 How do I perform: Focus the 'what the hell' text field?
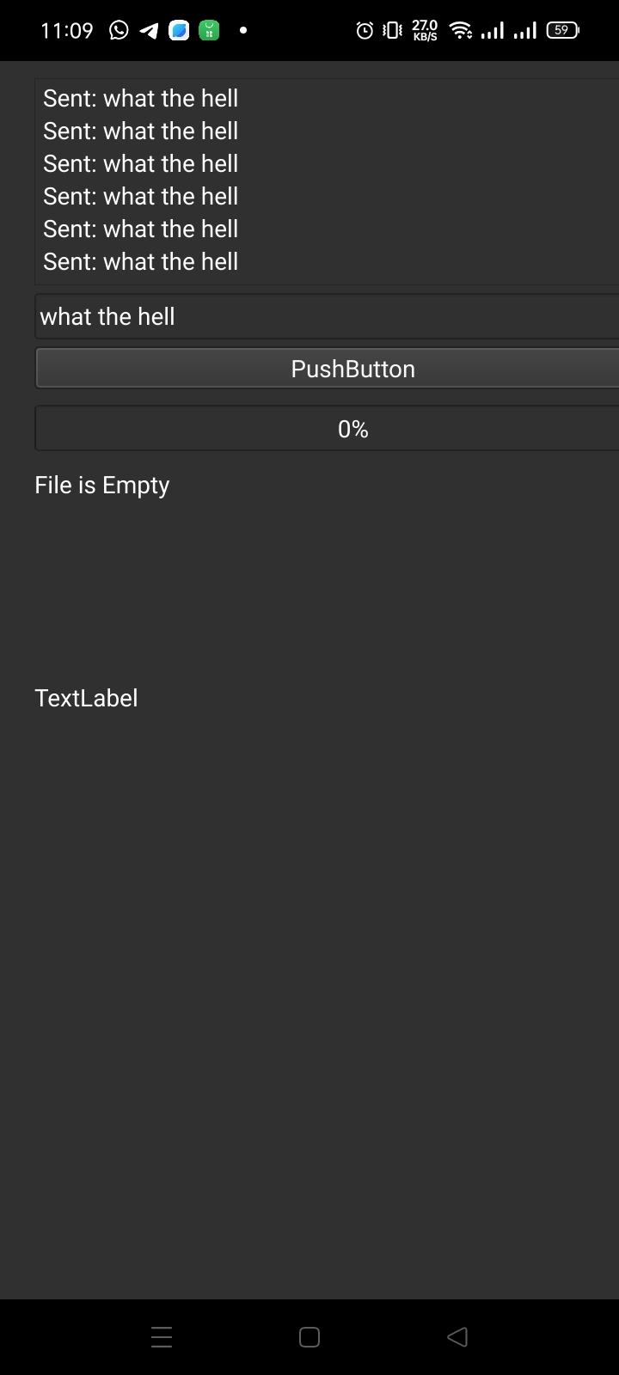pos(327,317)
